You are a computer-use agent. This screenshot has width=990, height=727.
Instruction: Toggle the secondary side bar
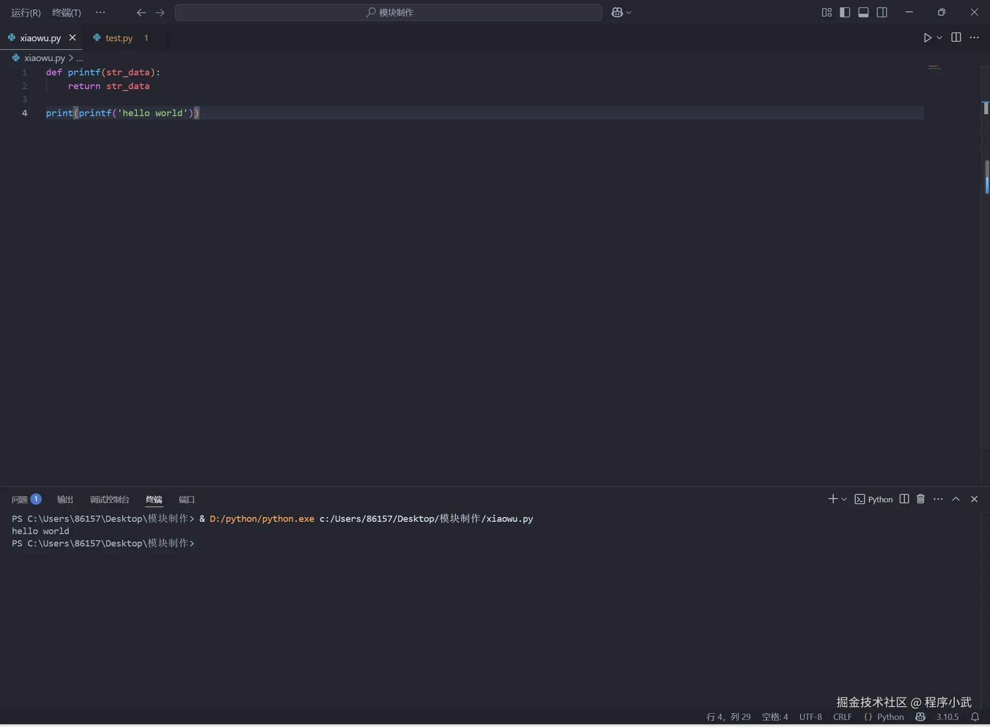click(882, 13)
